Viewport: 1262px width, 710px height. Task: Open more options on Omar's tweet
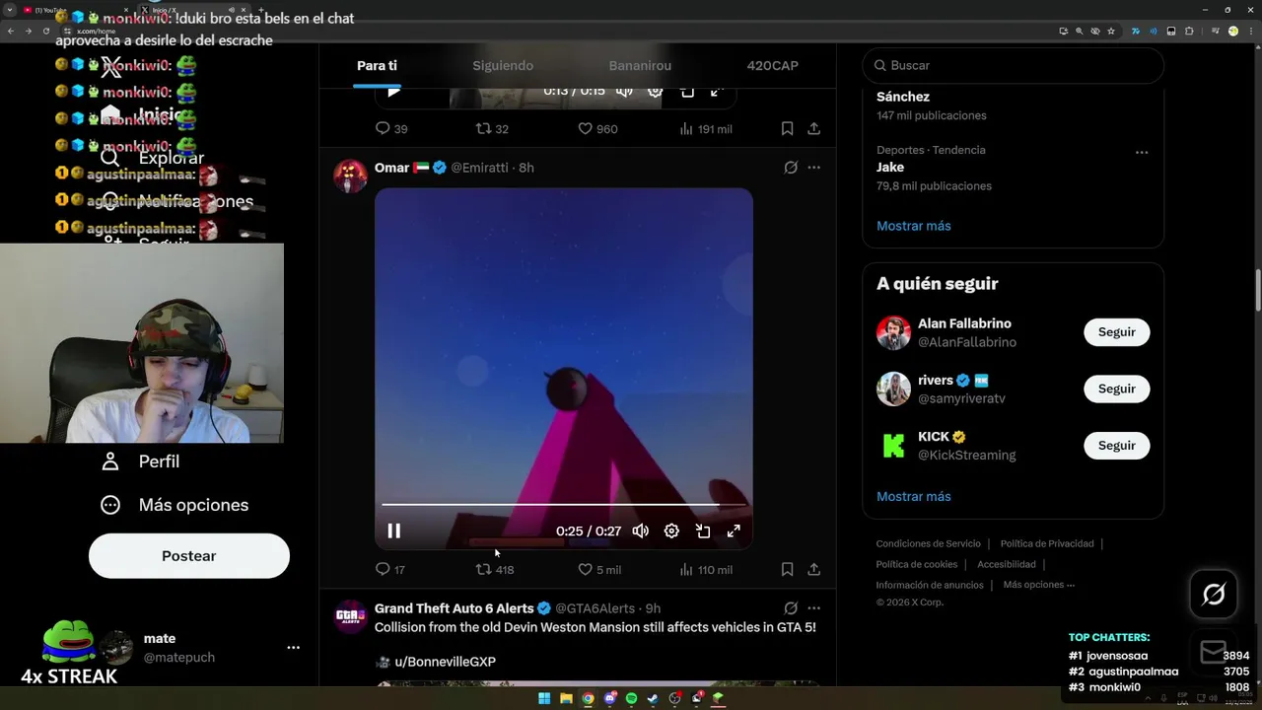[813, 168]
